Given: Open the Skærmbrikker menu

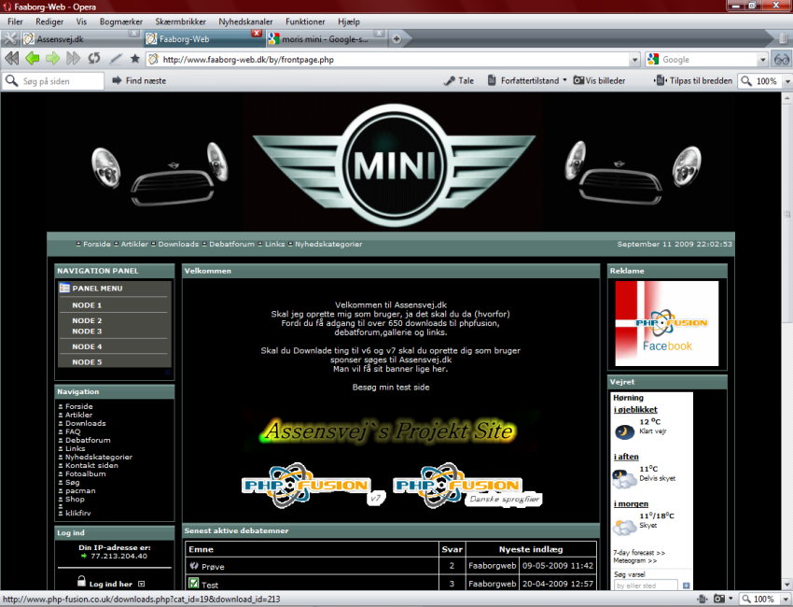Looking at the screenshot, I should point(181,21).
